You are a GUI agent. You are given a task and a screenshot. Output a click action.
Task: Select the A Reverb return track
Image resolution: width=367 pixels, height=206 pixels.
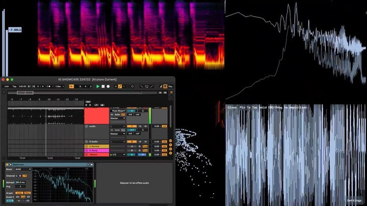(x=96, y=146)
